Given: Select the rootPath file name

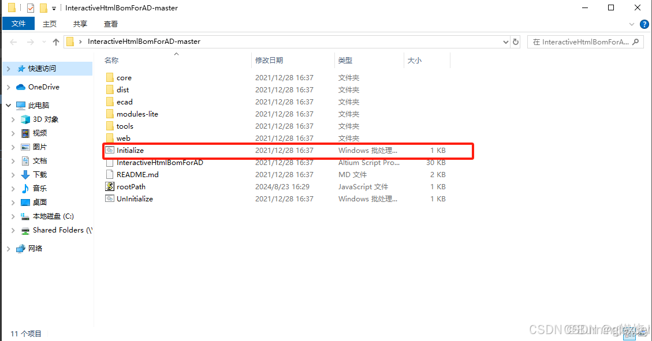Looking at the screenshot, I should pyautogui.click(x=131, y=186).
